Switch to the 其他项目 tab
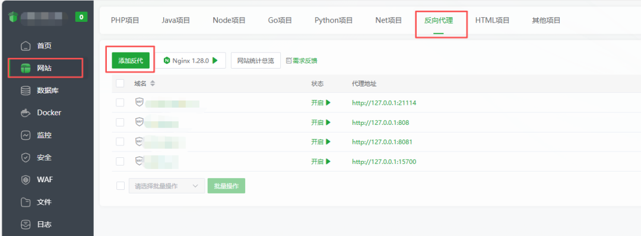This screenshot has width=641, height=236. pyautogui.click(x=546, y=20)
